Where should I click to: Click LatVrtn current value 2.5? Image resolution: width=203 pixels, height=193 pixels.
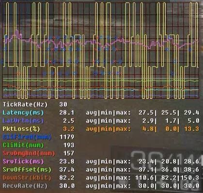pyautogui.click(x=69, y=121)
